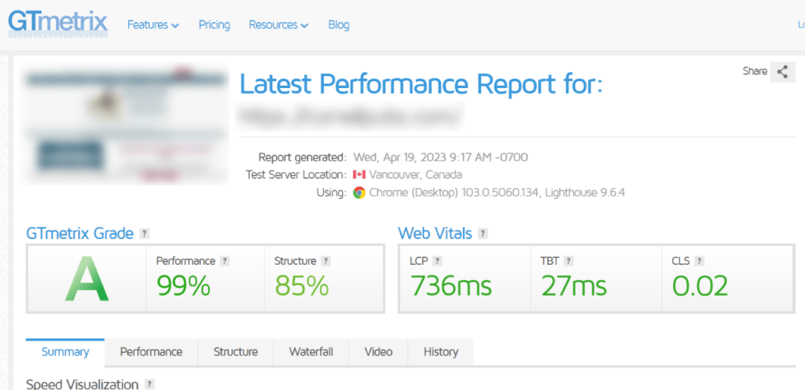Click the report generated date text
The image size is (805, 390).
click(x=440, y=157)
